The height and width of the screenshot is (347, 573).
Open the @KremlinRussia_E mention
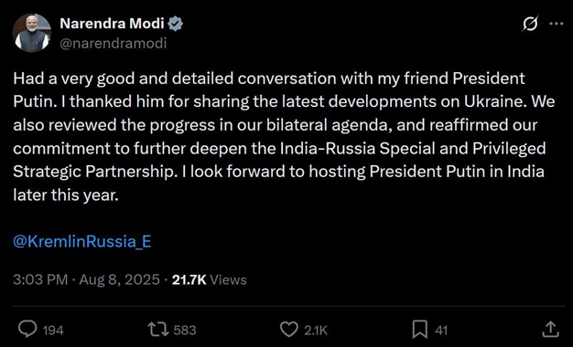coord(81,242)
